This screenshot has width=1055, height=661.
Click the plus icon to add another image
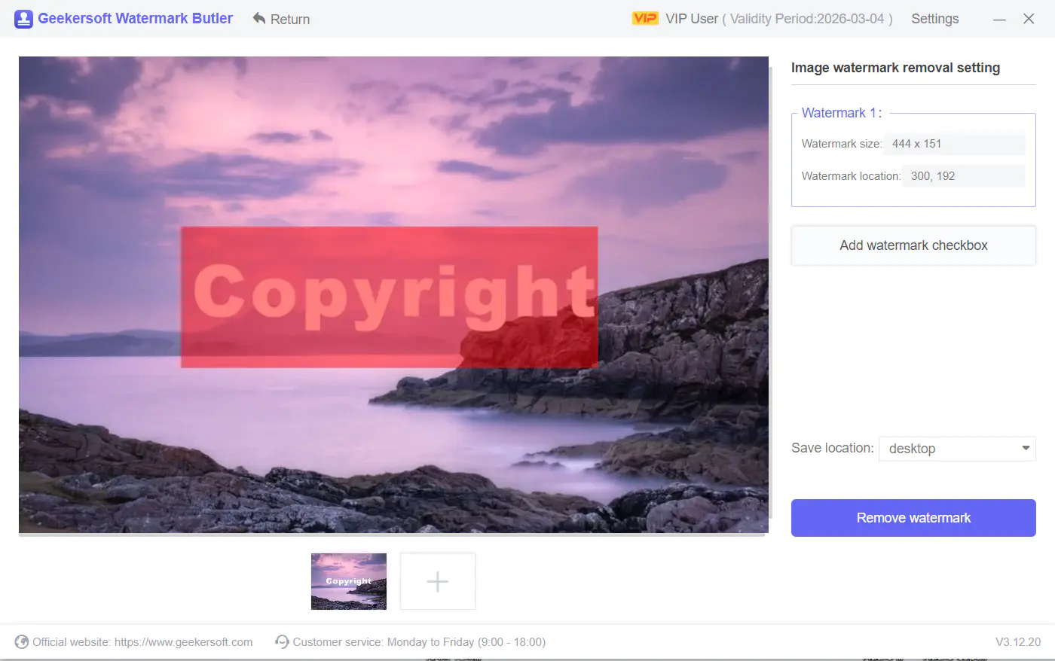click(x=437, y=580)
